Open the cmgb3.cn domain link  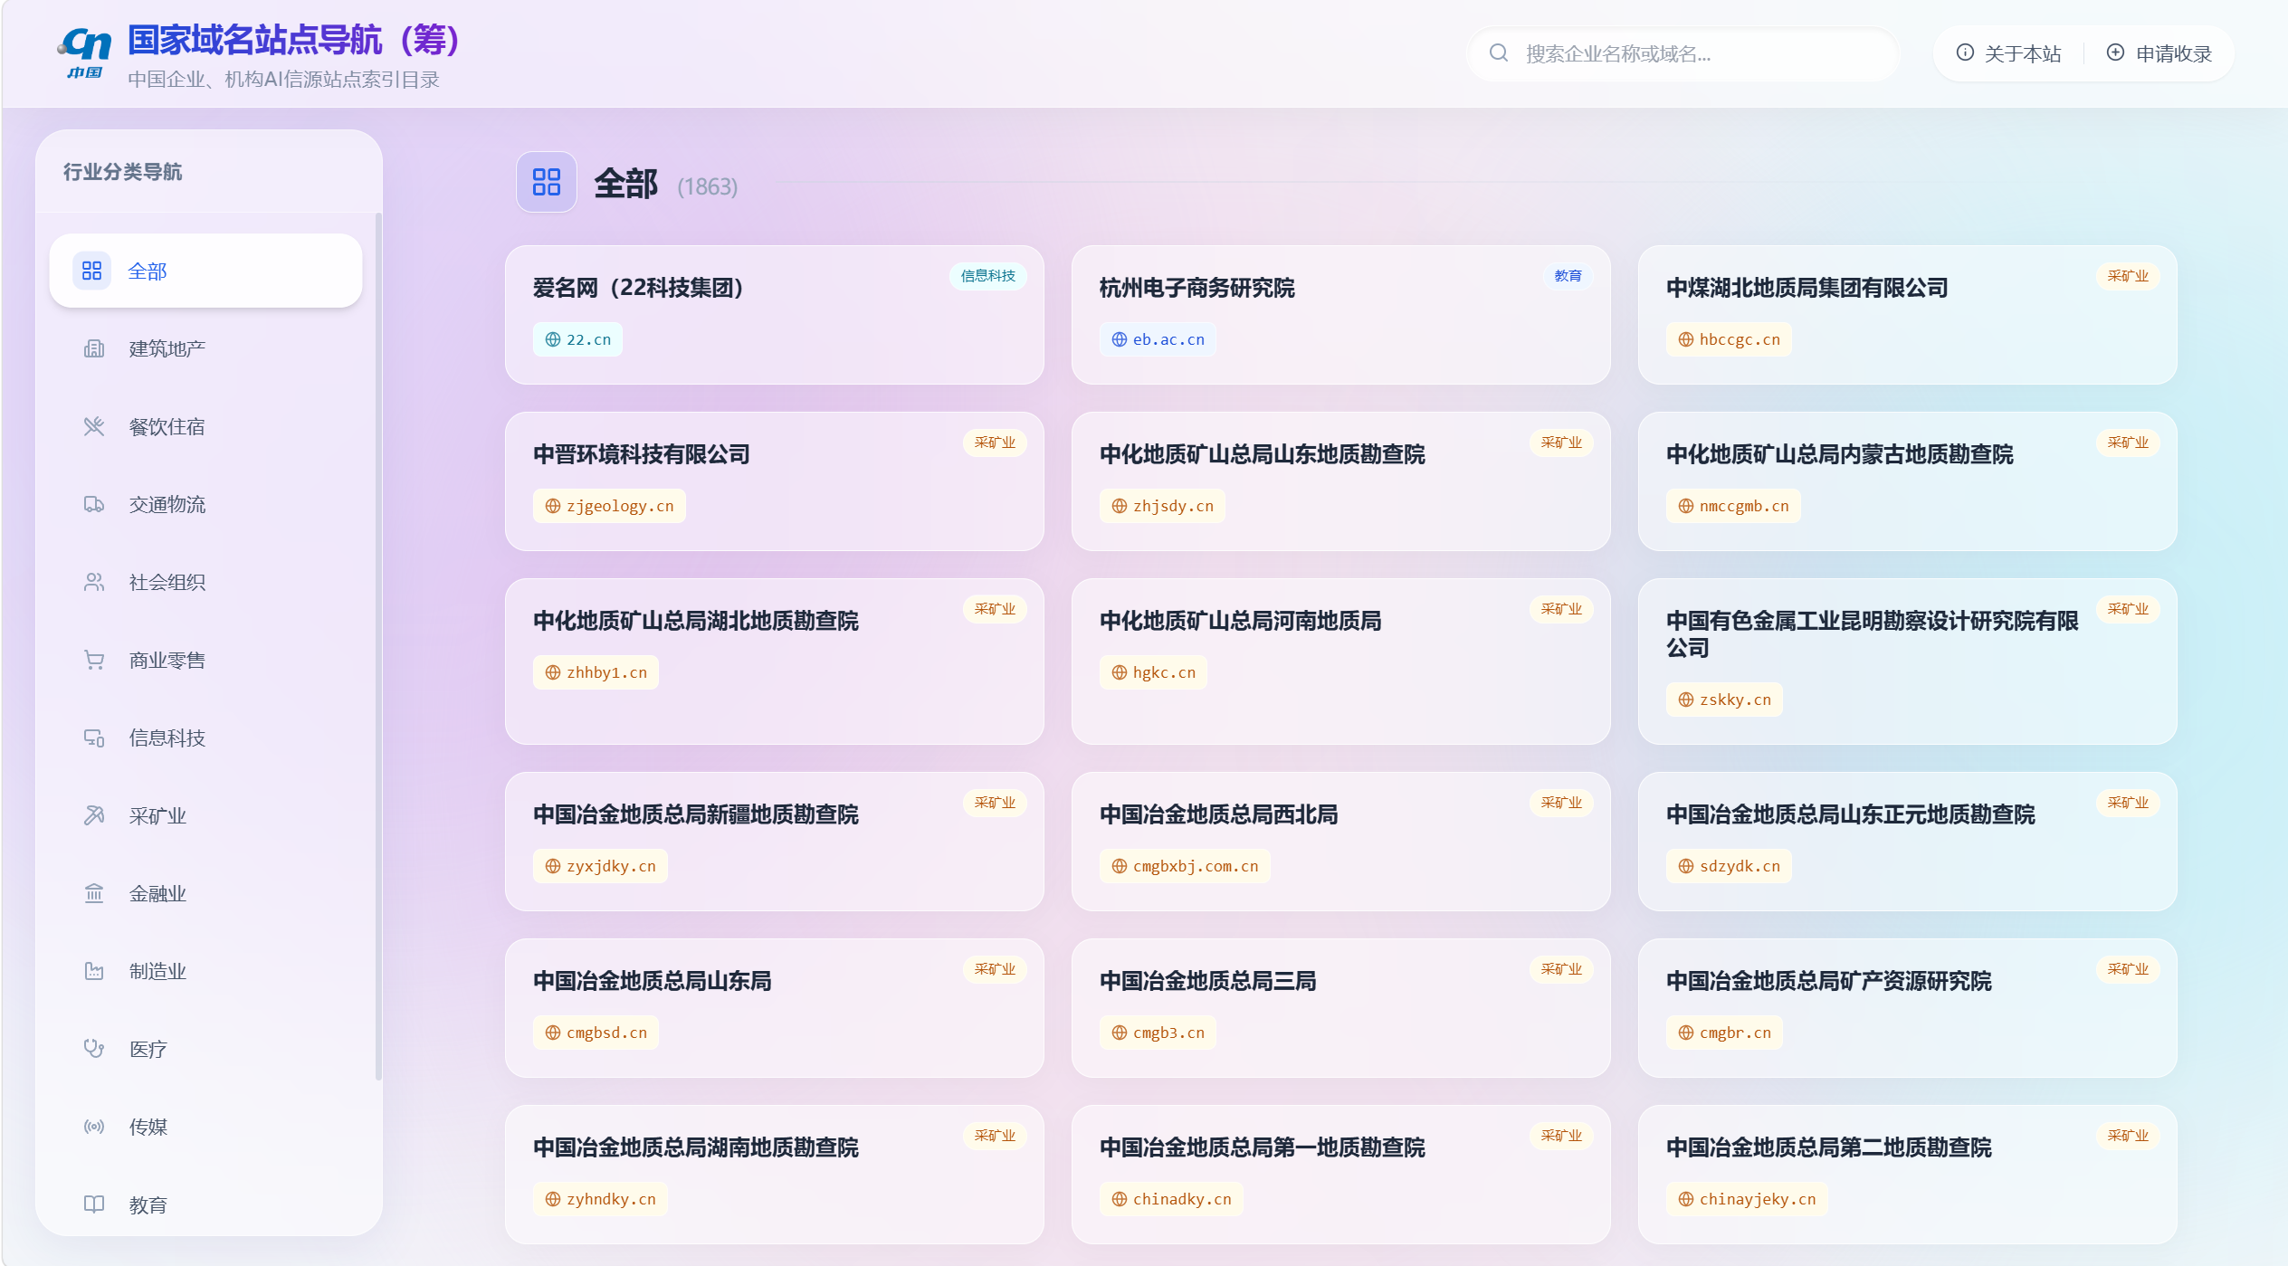click(x=1158, y=1033)
